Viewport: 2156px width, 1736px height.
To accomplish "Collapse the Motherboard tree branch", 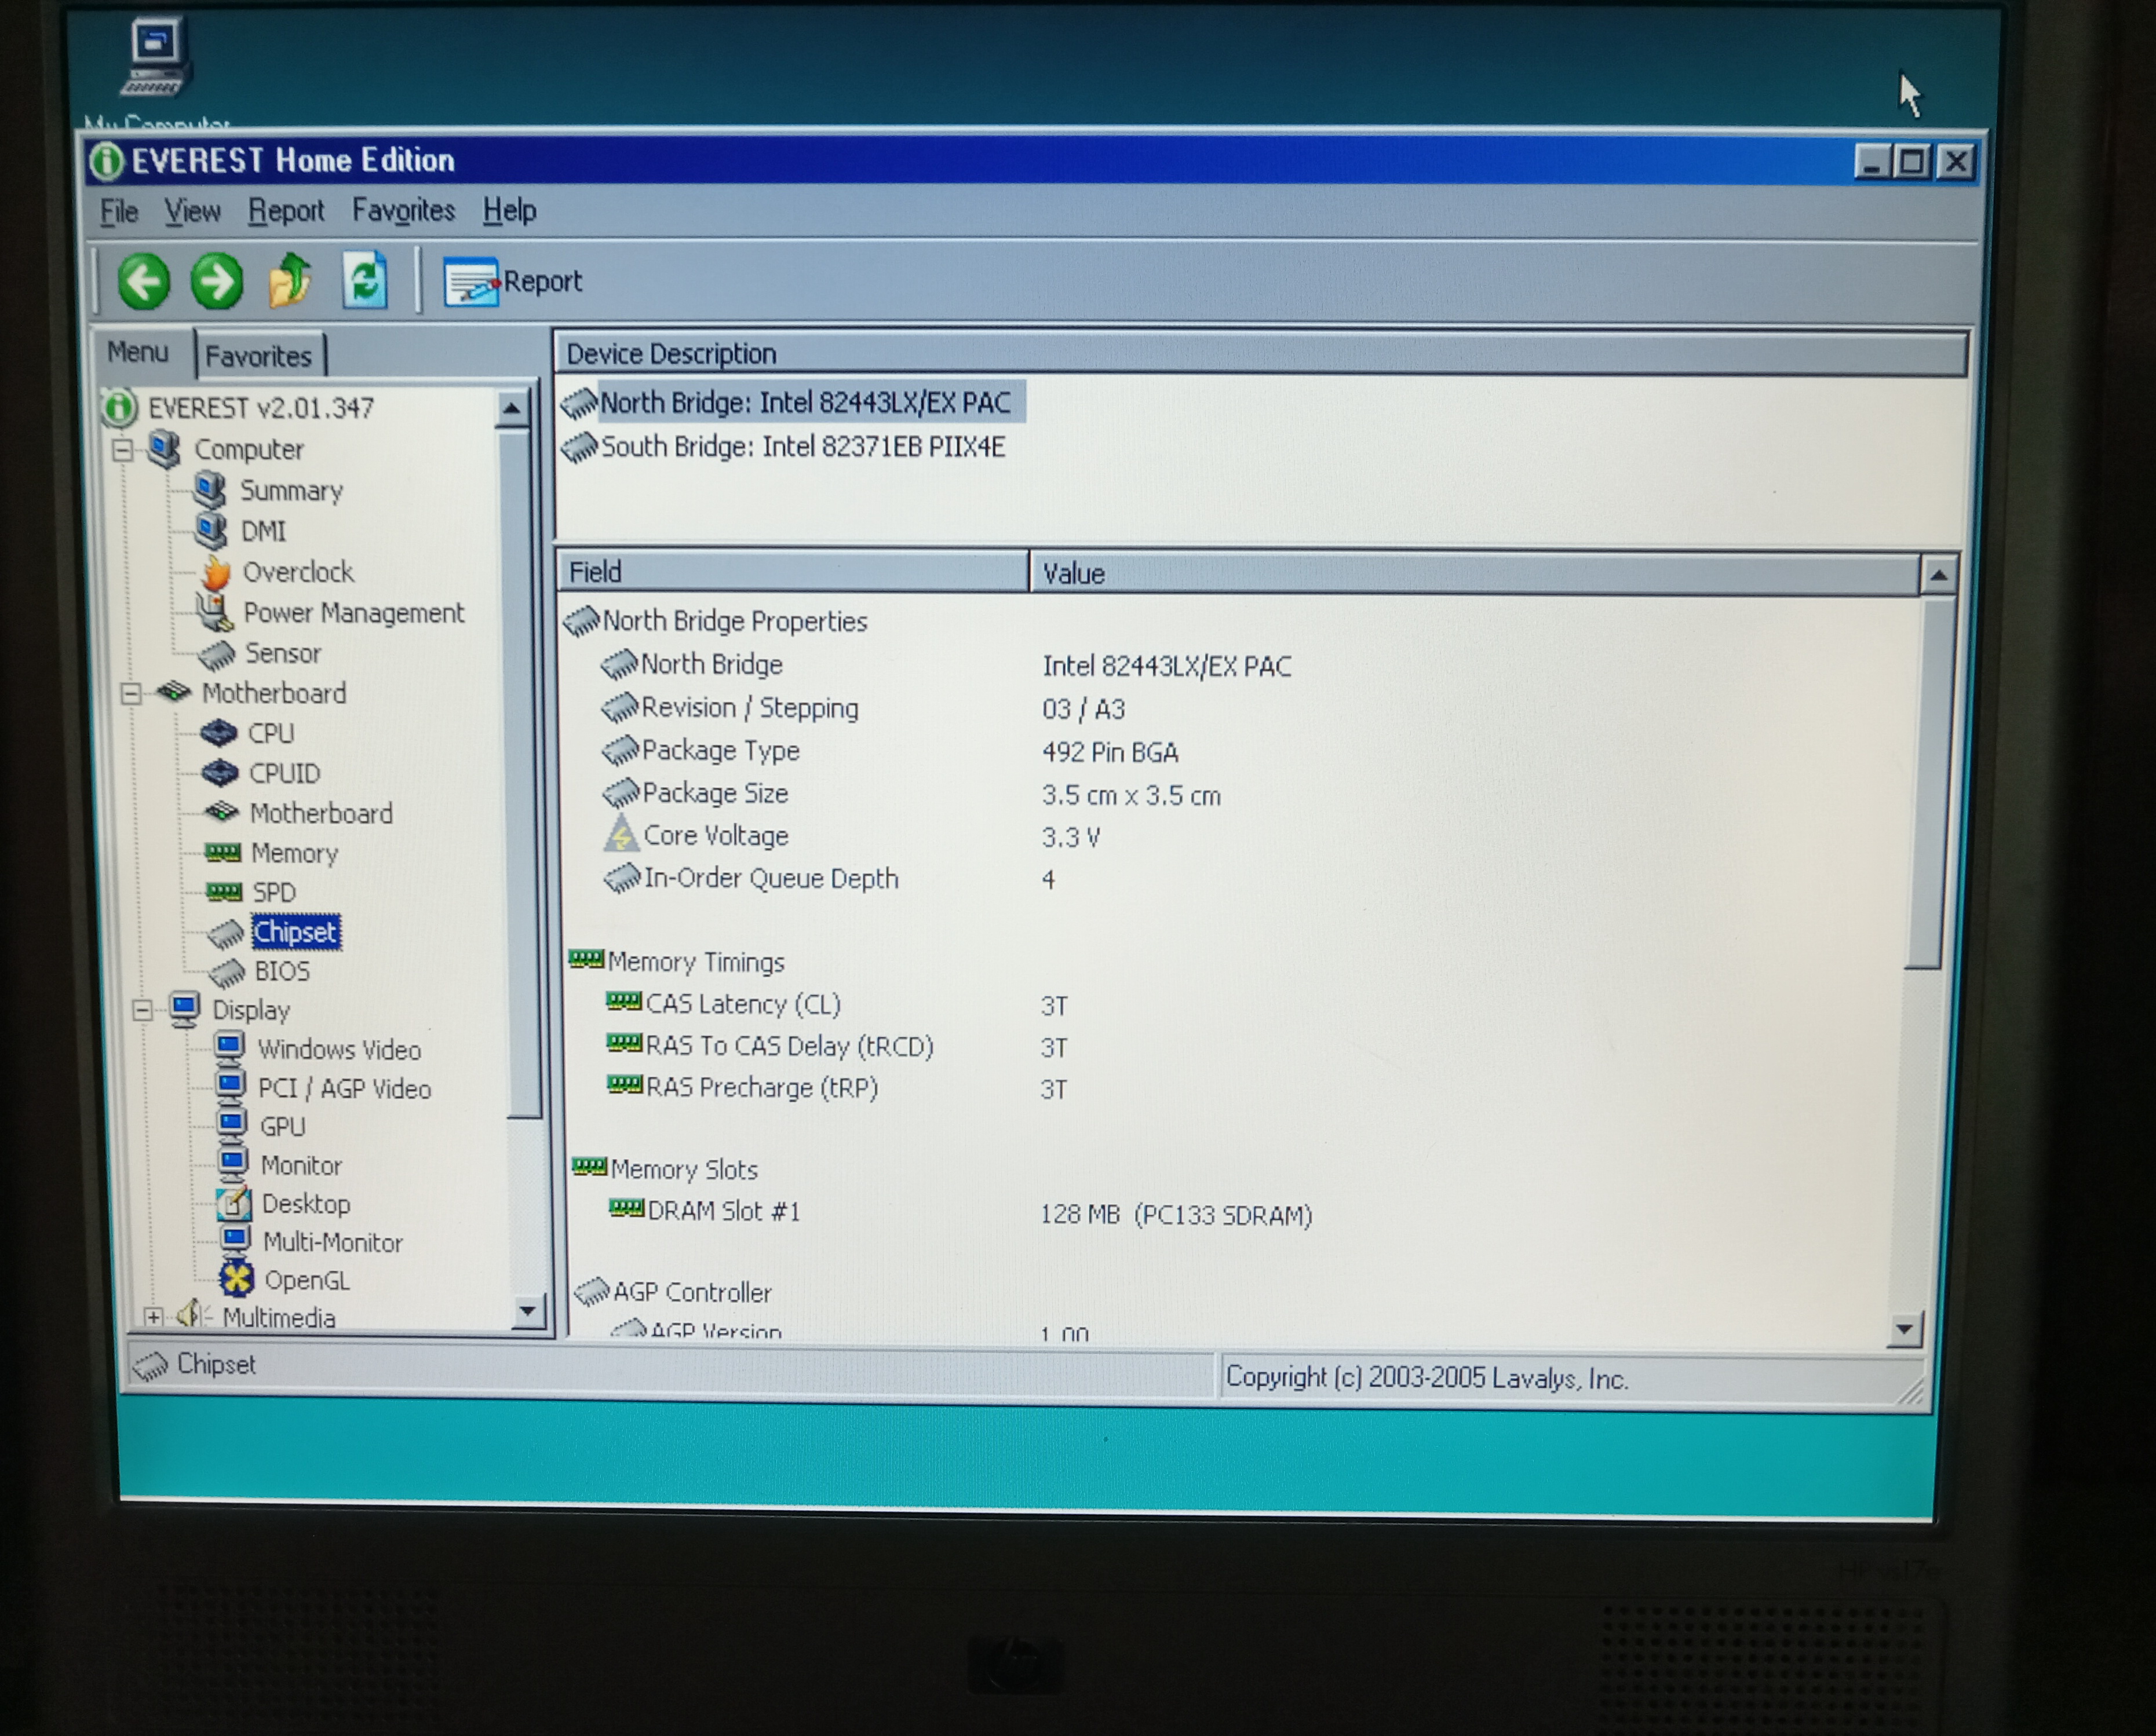I will (131, 693).
